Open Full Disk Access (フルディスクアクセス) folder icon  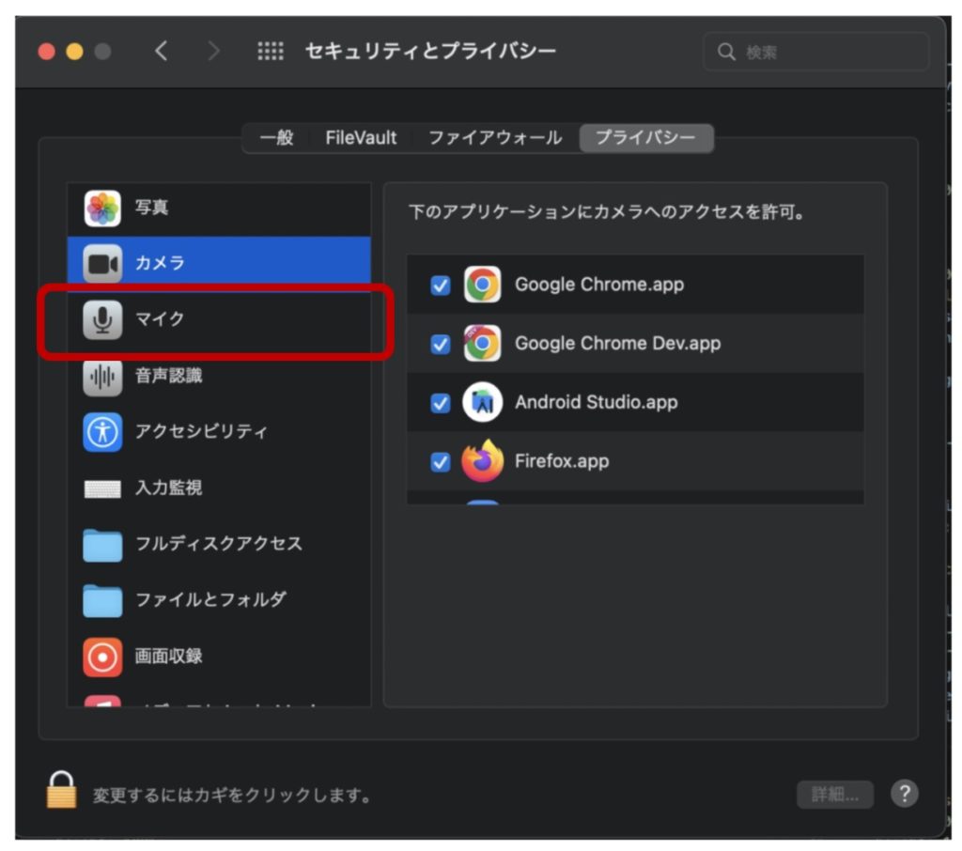pyautogui.click(x=102, y=545)
